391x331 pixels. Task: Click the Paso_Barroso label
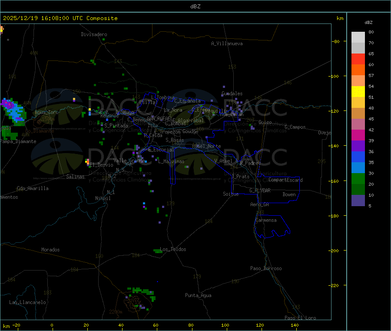coord(266,268)
